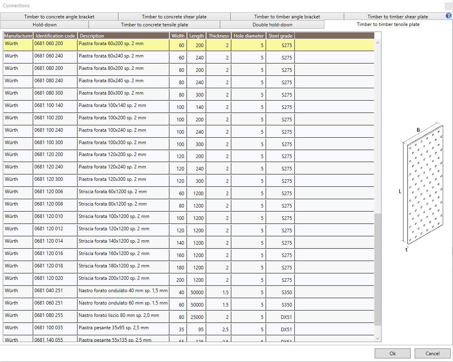
Task: Sort by Identification code column header
Action: [55, 36]
